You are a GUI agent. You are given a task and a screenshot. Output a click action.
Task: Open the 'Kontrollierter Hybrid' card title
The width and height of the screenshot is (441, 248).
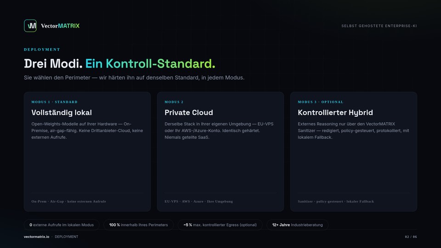click(x=335, y=113)
